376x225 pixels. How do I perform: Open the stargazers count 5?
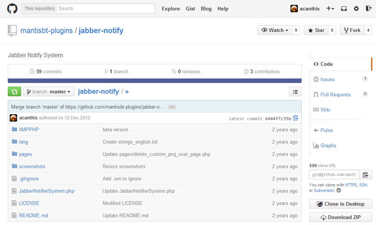[x=332, y=30]
